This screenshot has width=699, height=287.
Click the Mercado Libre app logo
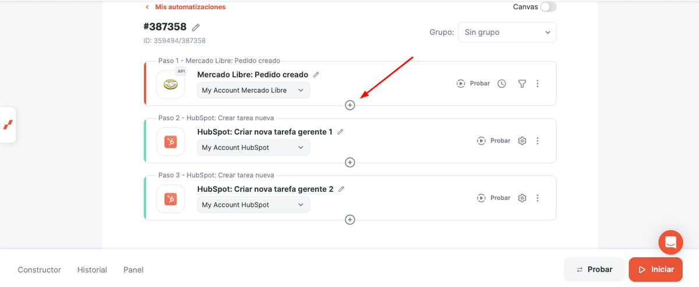coord(171,85)
